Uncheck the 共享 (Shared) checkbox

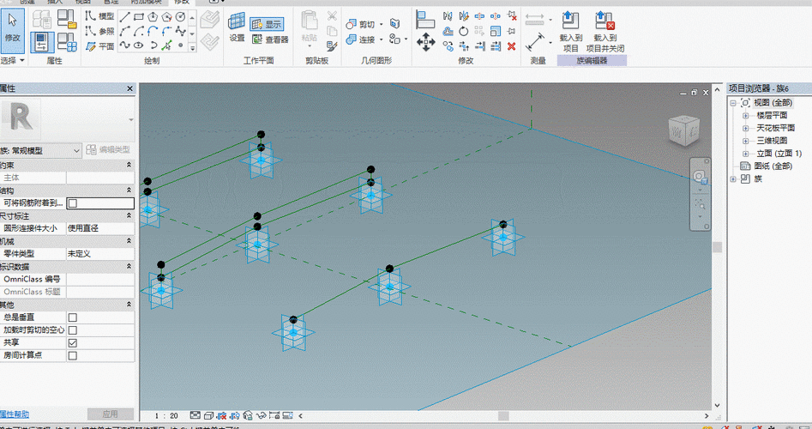pos(72,343)
